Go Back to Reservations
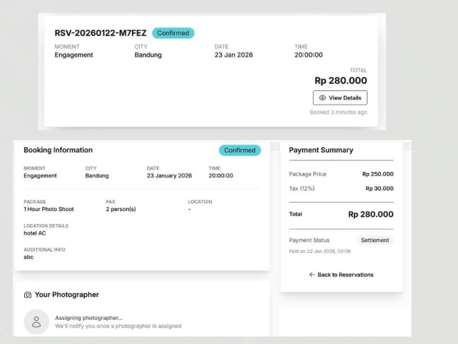 point(341,275)
